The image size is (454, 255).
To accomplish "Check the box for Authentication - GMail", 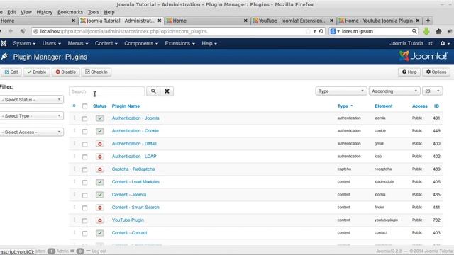I will (x=84, y=144).
